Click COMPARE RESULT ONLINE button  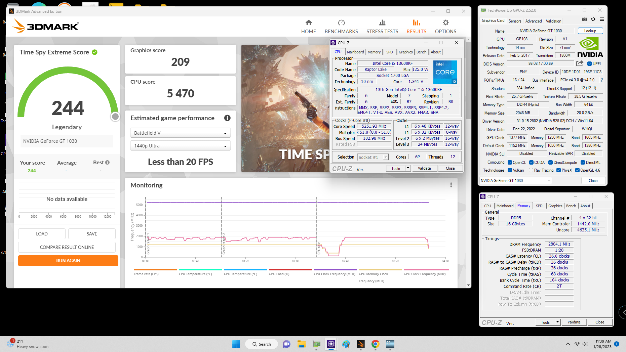click(x=67, y=247)
